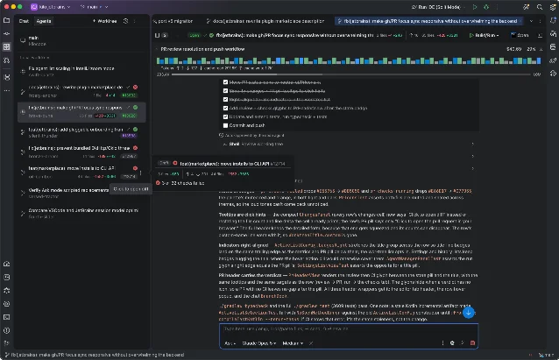Click the green Run button in top toolbar
Image resolution: width=559 pixels, height=360 pixels.
[475, 7]
